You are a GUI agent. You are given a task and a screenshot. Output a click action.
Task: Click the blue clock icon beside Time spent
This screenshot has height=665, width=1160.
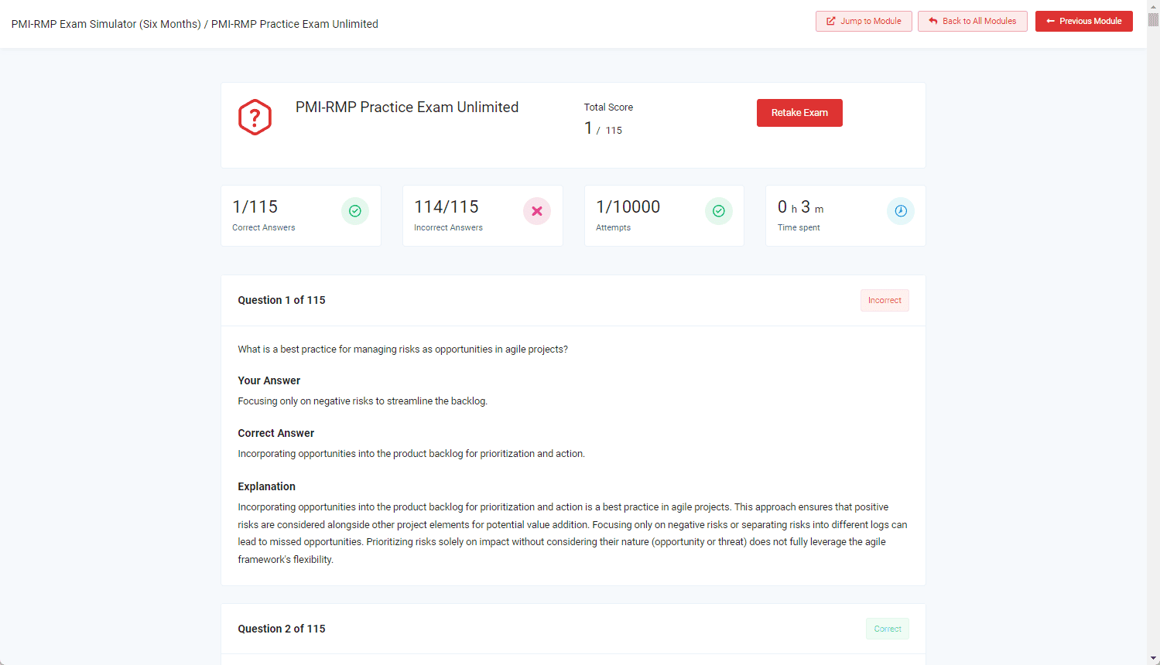click(901, 211)
